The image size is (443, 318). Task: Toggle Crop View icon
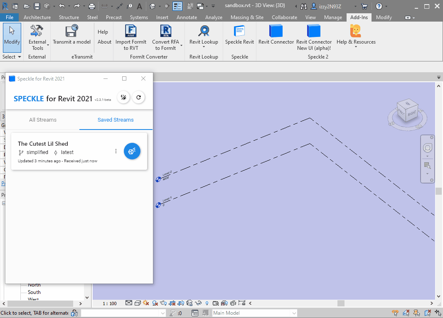[x=172, y=303]
